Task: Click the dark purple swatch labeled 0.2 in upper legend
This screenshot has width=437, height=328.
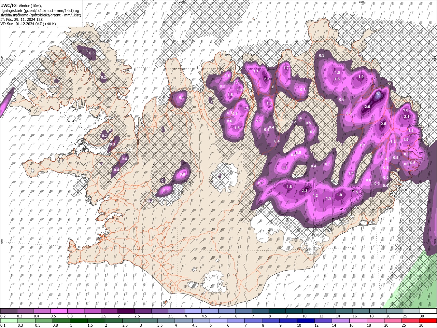Action: 9,311
